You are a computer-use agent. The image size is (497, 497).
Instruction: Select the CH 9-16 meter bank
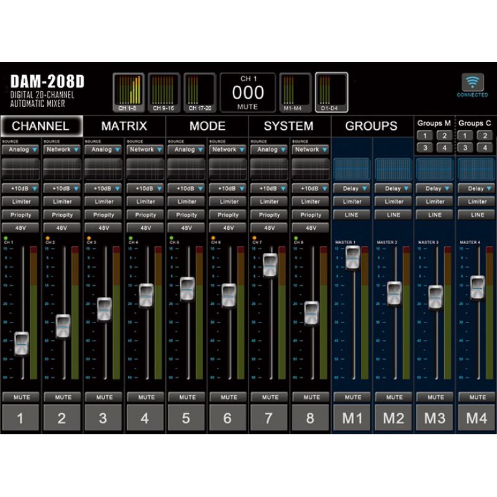click(x=164, y=92)
